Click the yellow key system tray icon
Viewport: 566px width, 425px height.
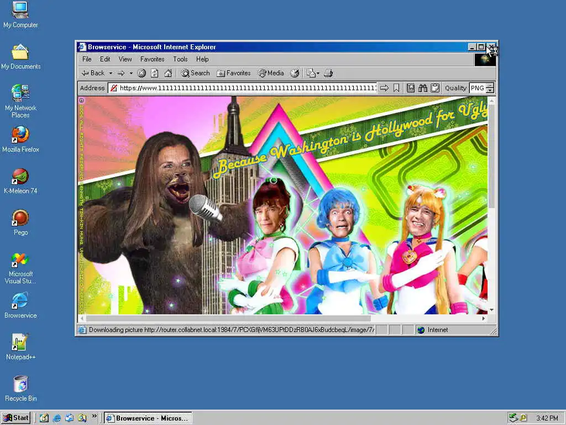coord(523,418)
